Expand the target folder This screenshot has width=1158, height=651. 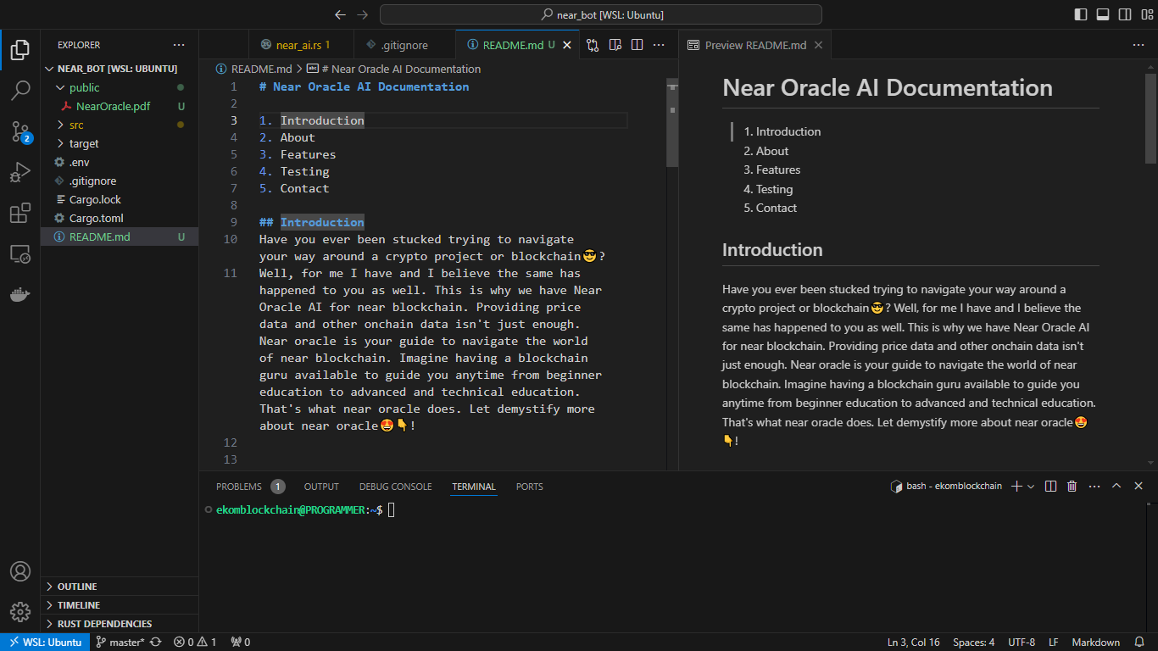(x=120, y=143)
